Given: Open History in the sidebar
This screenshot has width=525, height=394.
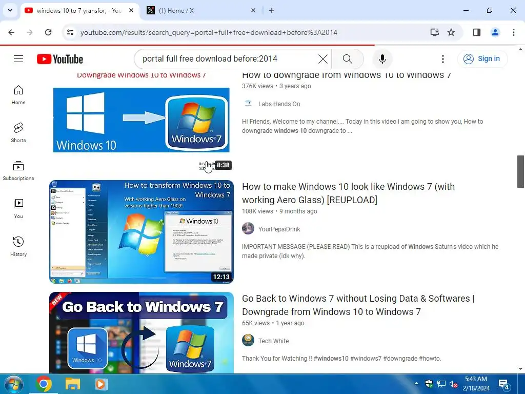Looking at the screenshot, I should click(x=18, y=247).
